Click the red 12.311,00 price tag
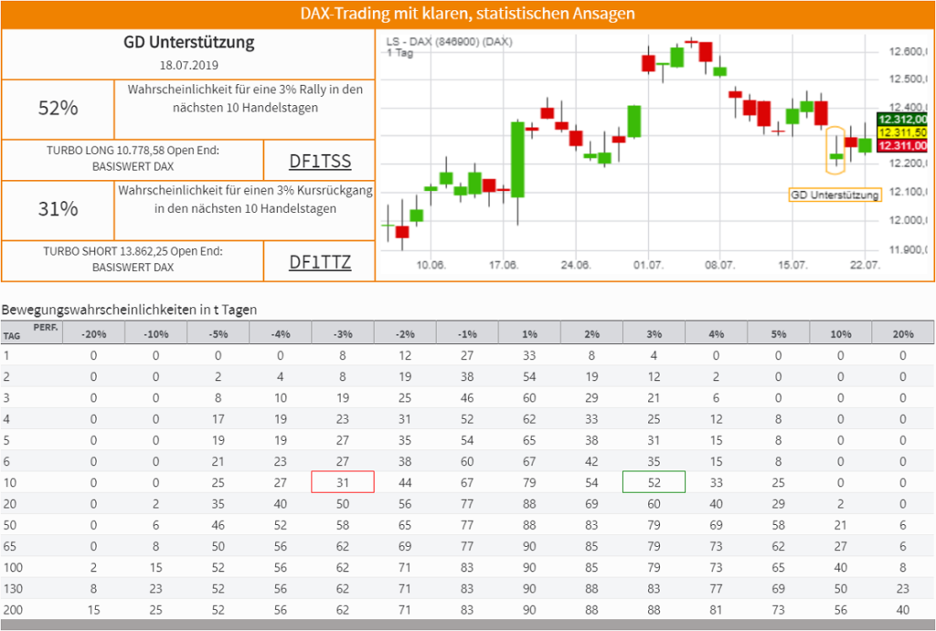The width and height of the screenshot is (936, 631). tap(902, 145)
